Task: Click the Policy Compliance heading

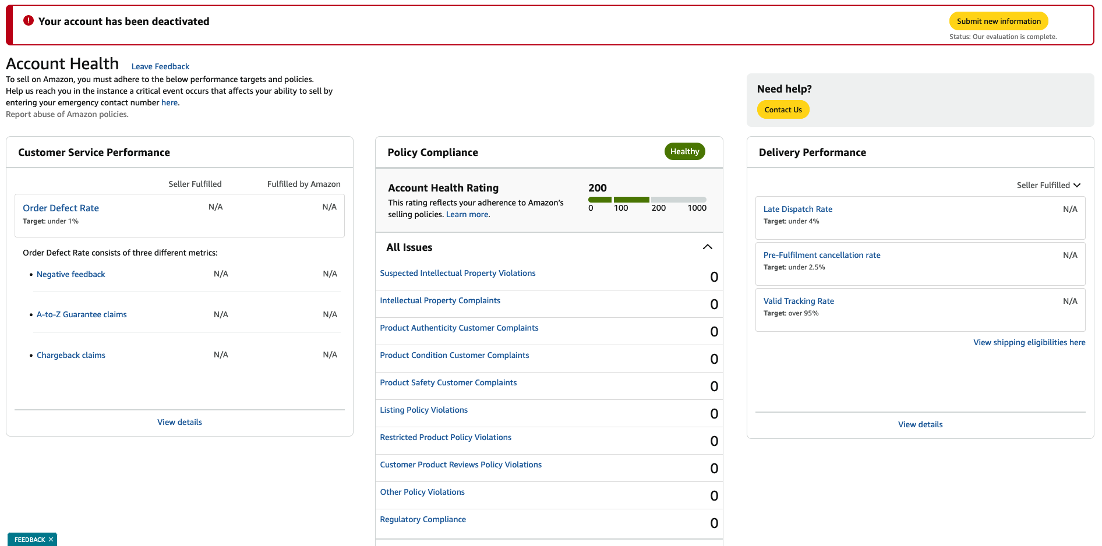Action: coord(432,153)
